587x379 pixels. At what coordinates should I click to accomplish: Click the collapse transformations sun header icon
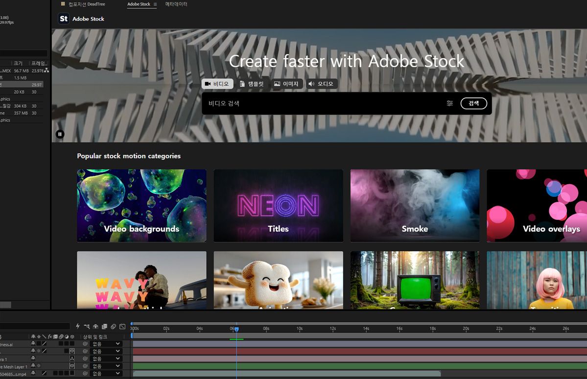click(x=39, y=337)
